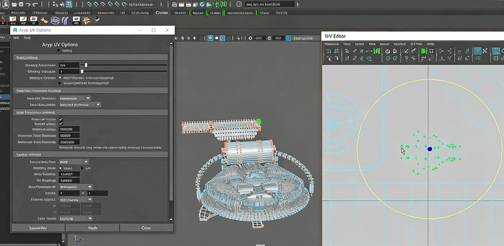This screenshot has width=504, height=246.
Task: Expand the bottom-most dropdown in the options dialog
Action: (x=76, y=219)
